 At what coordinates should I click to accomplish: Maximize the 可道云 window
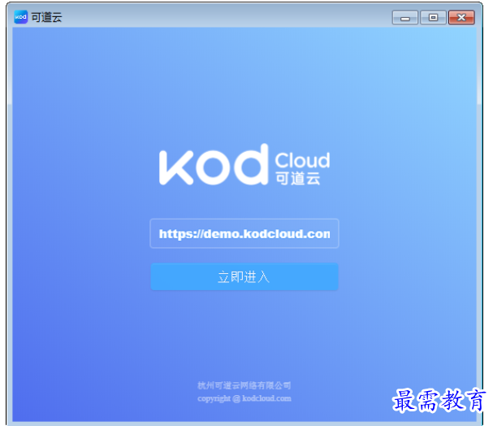coord(433,17)
